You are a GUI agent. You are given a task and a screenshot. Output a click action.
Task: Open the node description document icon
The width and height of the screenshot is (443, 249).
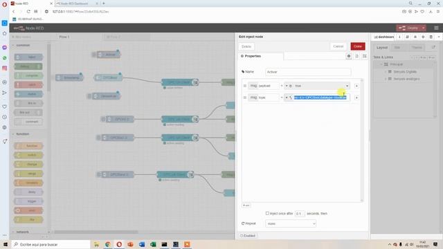(x=357, y=56)
